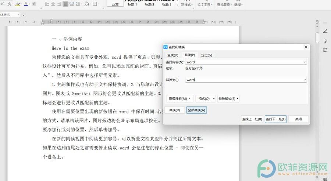This screenshot has height=181, width=331.
Task: Open font color dropdown arrow
Action: [x=29, y=4]
